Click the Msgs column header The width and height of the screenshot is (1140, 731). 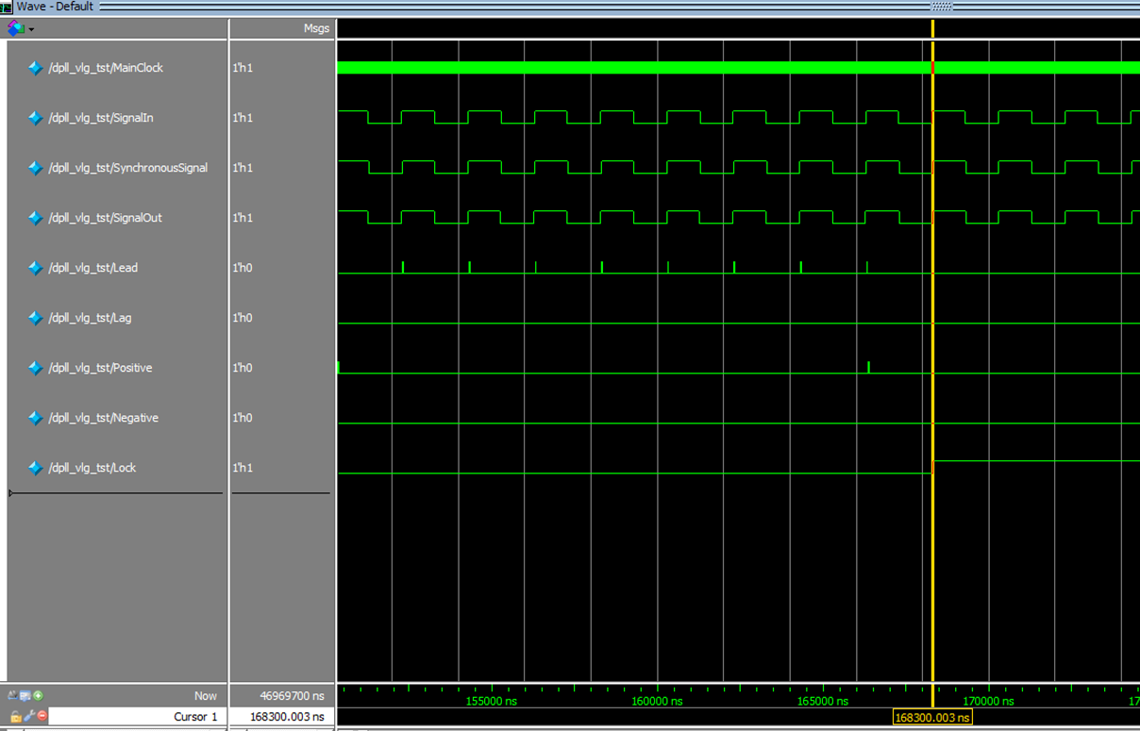pyautogui.click(x=316, y=28)
